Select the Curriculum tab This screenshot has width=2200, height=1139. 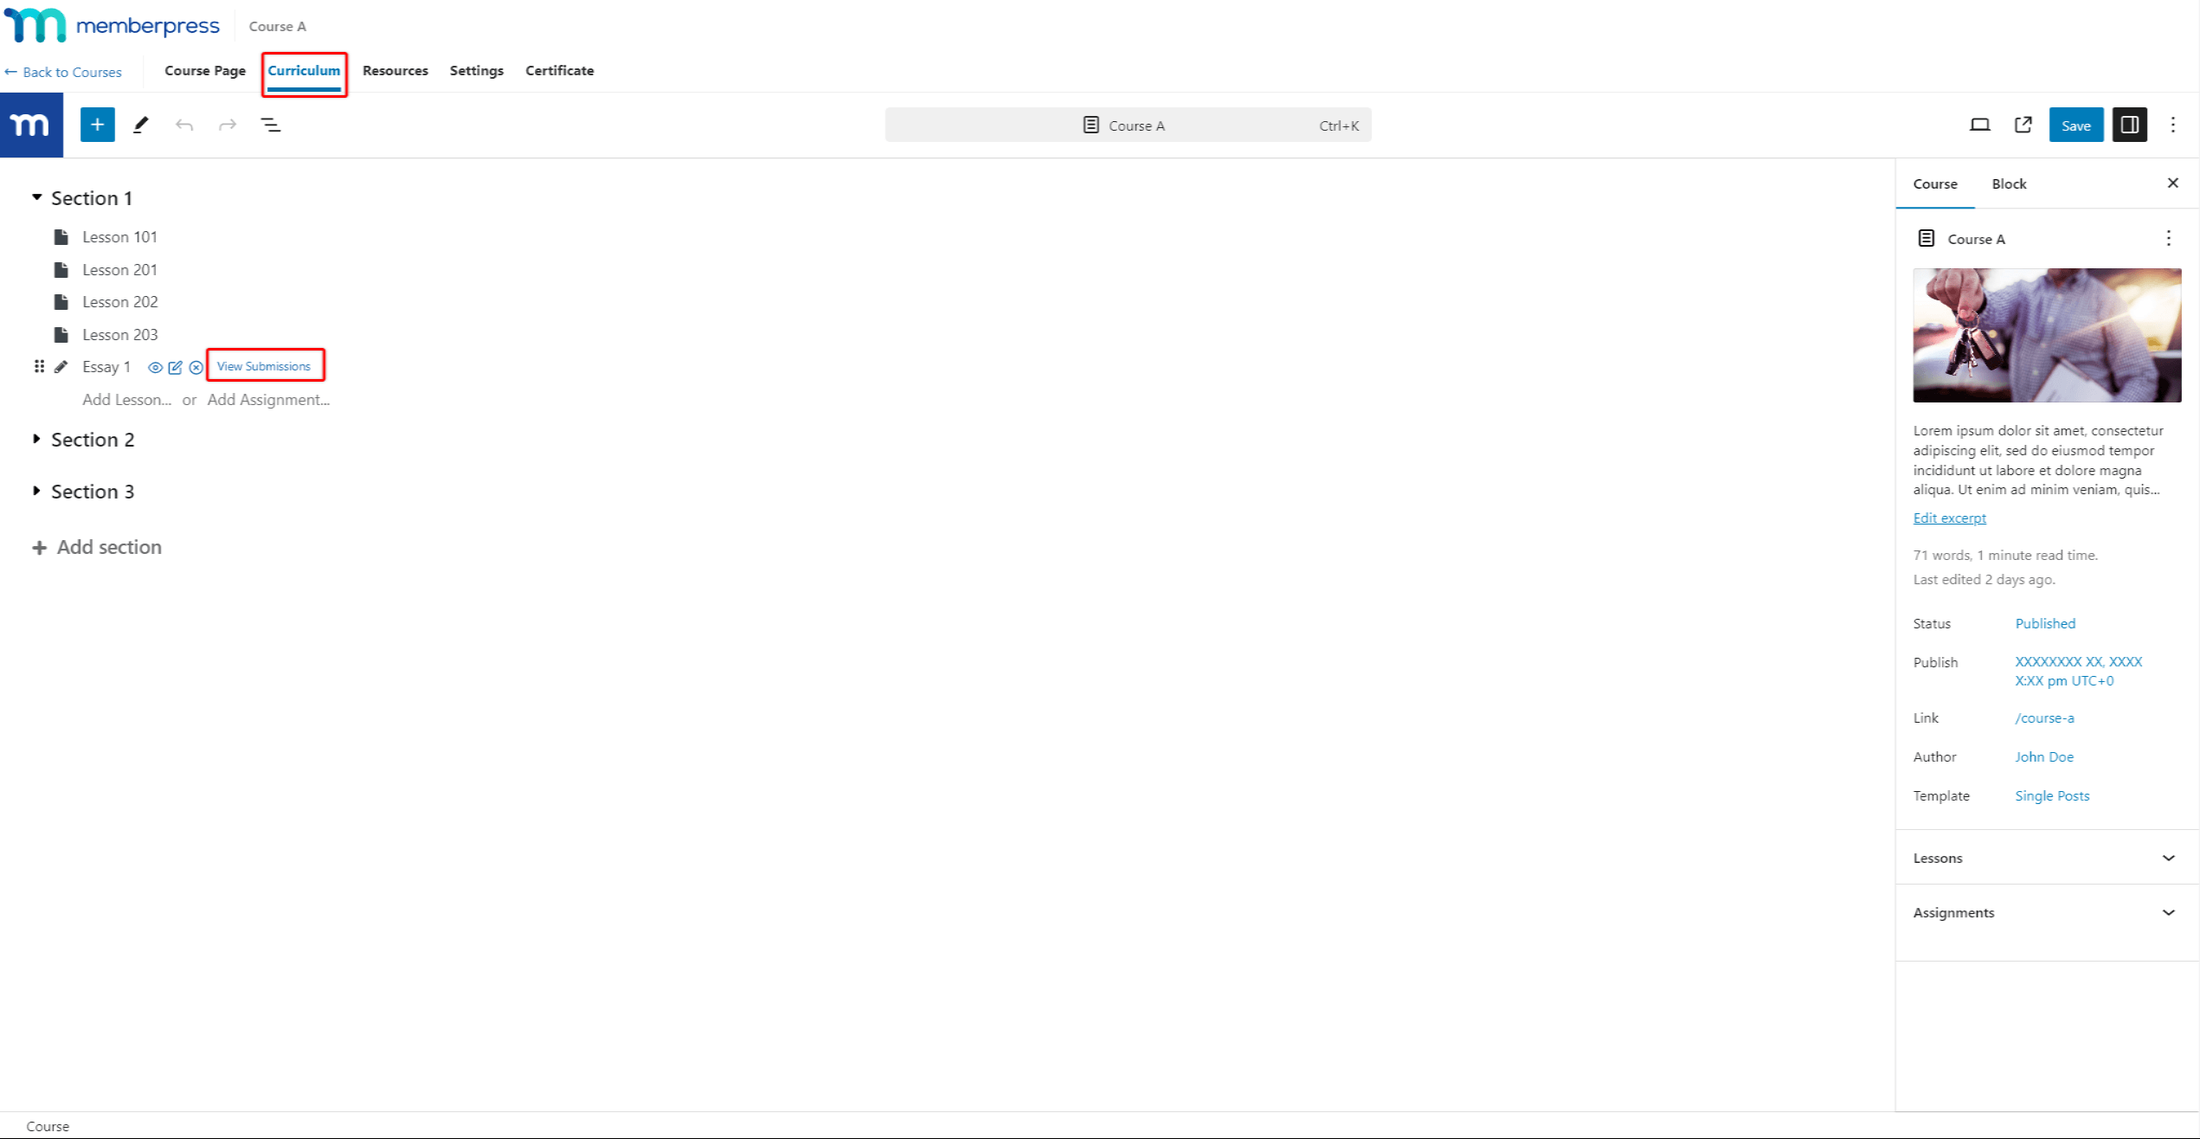tap(304, 70)
